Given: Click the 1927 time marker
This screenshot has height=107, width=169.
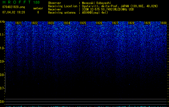Looking at the screenshot, I should (x=115, y=23).
